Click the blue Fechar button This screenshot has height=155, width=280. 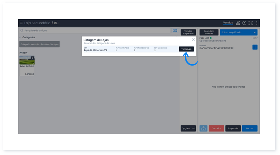(250, 128)
